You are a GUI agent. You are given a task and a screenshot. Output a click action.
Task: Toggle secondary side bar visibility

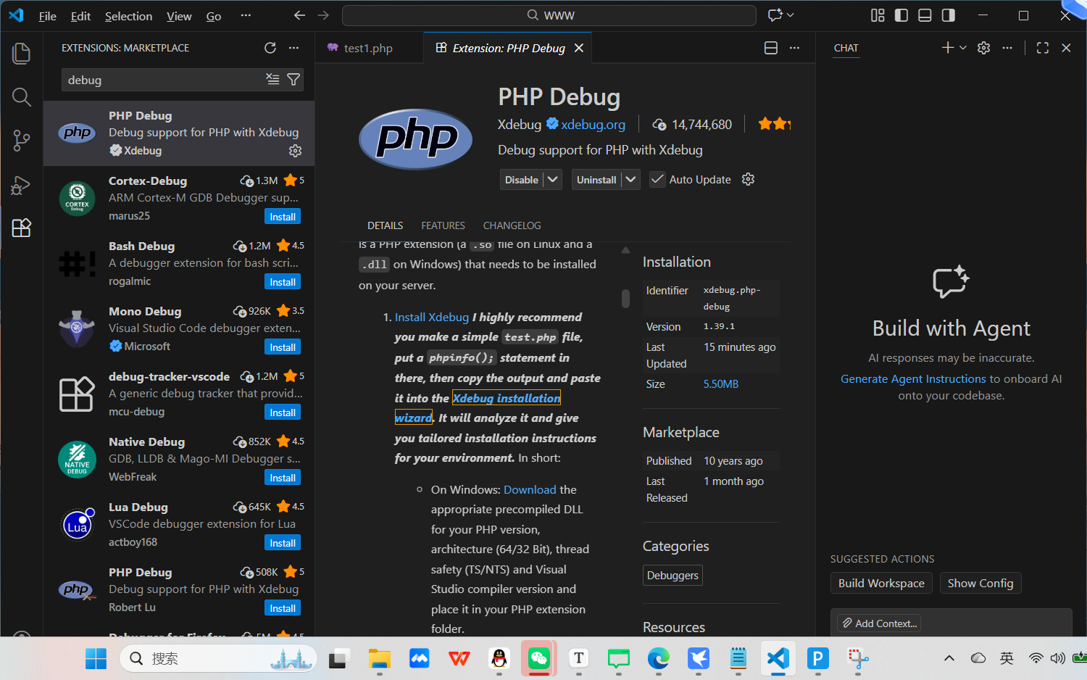pos(948,15)
